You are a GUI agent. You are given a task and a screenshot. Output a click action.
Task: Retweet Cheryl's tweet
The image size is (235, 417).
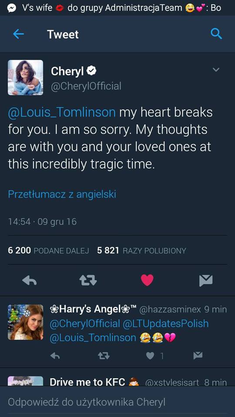point(88,280)
